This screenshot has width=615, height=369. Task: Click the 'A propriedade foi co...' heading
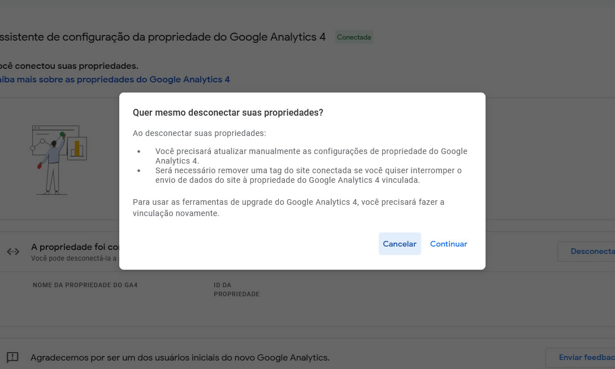[x=75, y=247]
